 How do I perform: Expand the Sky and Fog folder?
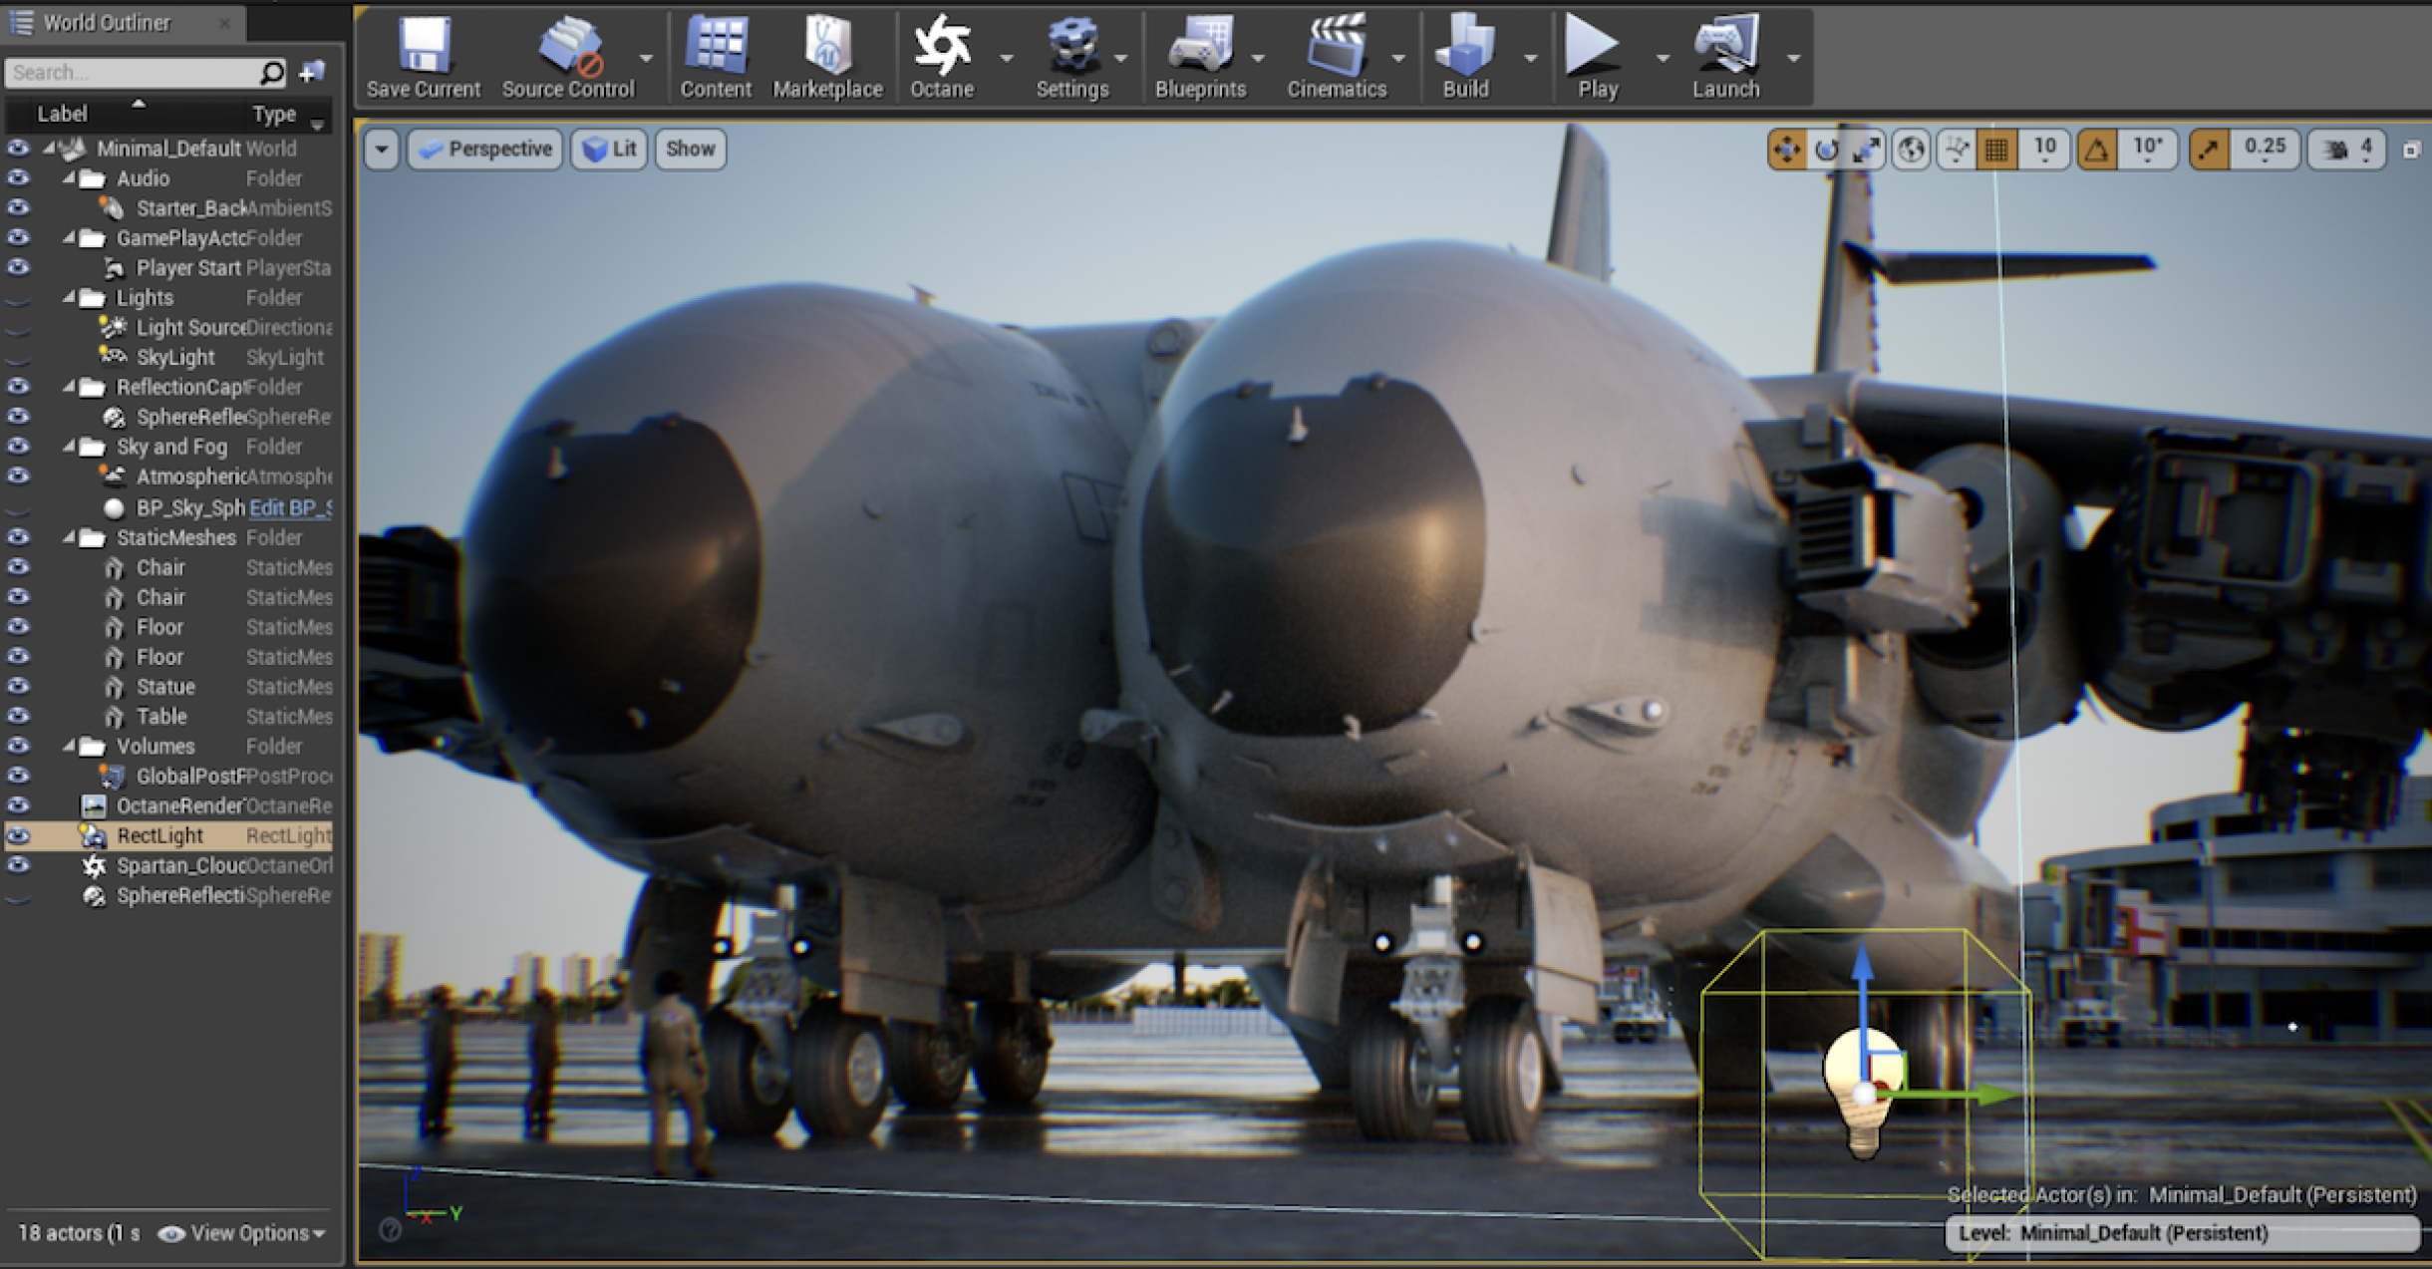coord(68,446)
